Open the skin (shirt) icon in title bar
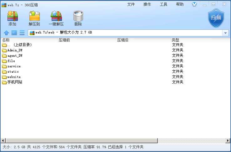 pos(194,4)
